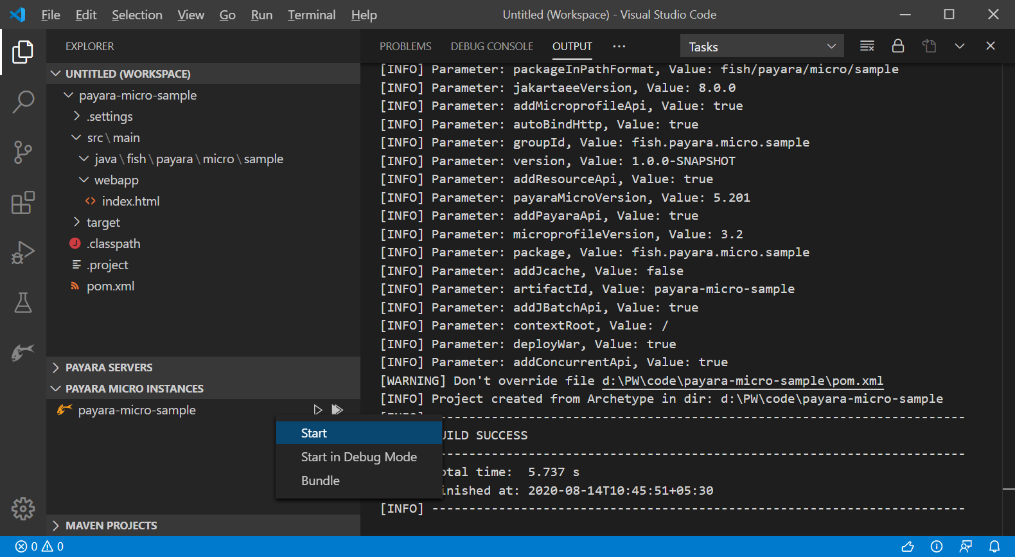Open index.html in explorer
This screenshot has width=1015, height=557.
[x=130, y=201]
